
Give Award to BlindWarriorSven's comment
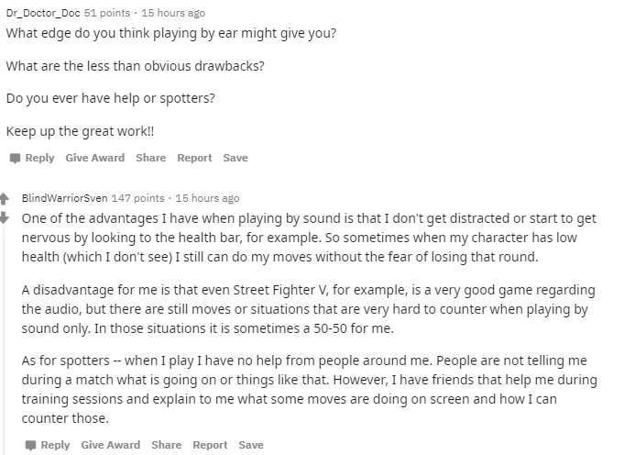111,445
